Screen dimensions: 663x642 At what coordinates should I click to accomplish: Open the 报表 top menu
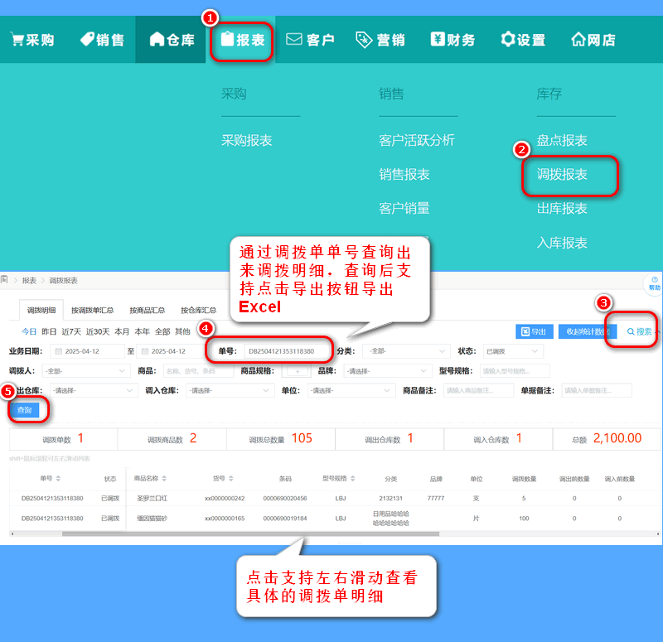coord(242,40)
